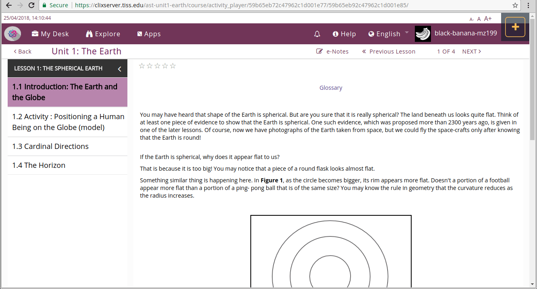Open the notifications bell

tap(317, 34)
